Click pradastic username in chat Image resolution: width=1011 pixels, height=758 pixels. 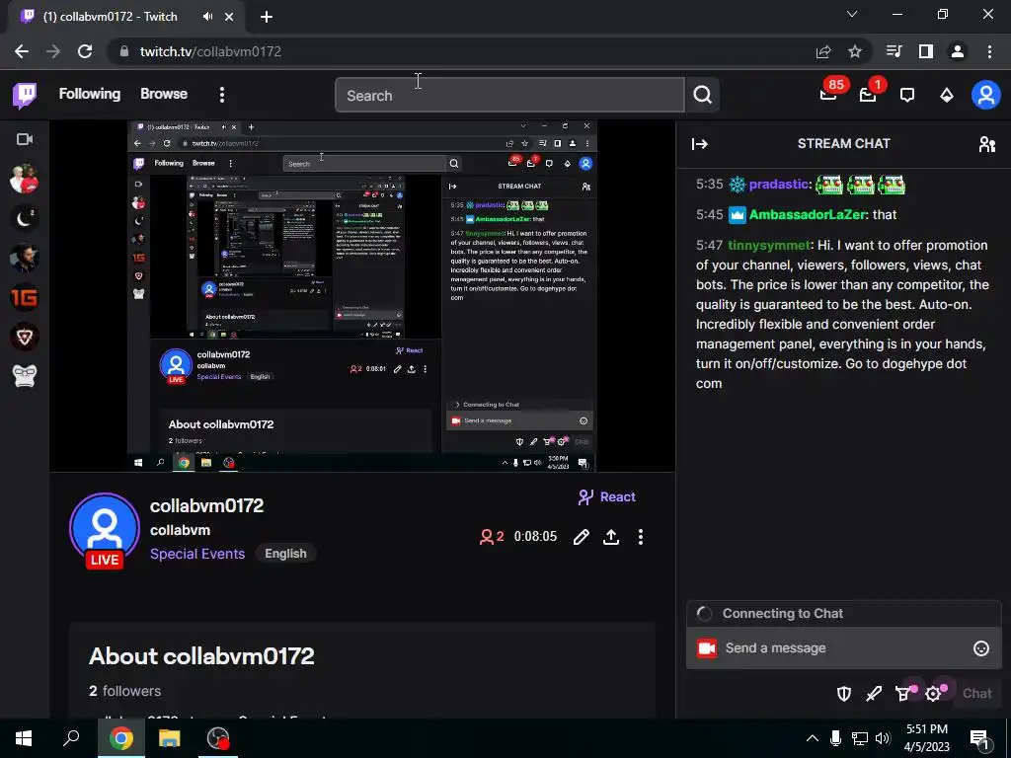point(778,185)
